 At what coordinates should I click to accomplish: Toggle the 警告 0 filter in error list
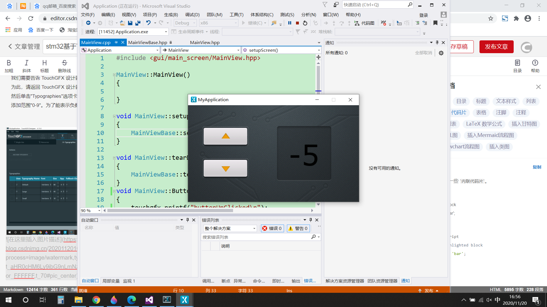(x=298, y=228)
